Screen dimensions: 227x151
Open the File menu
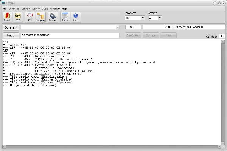coord(5,9)
